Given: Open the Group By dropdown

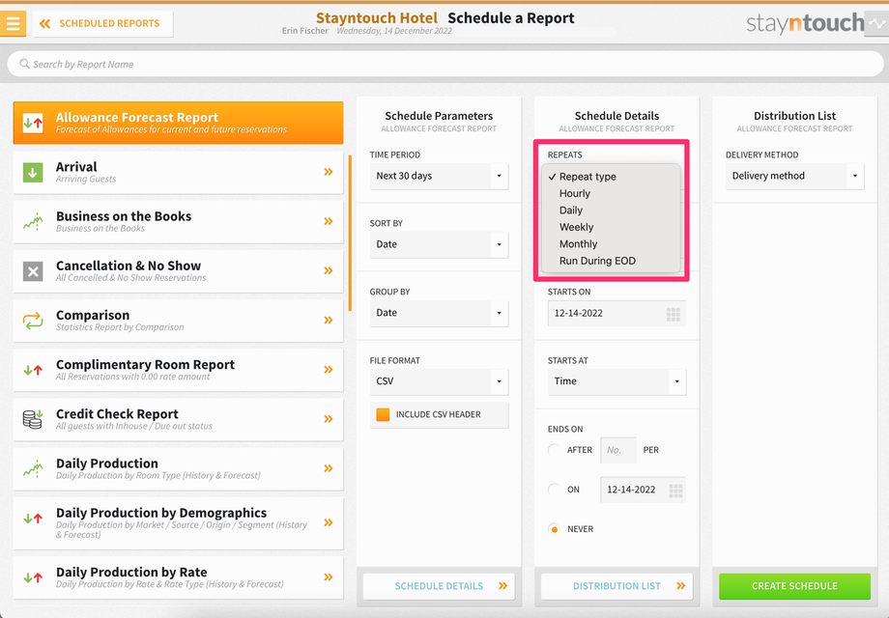Looking at the screenshot, I should [439, 313].
